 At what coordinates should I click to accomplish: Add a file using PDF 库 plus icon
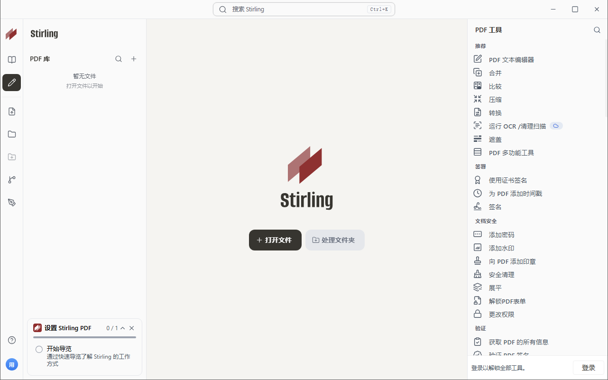pos(134,59)
